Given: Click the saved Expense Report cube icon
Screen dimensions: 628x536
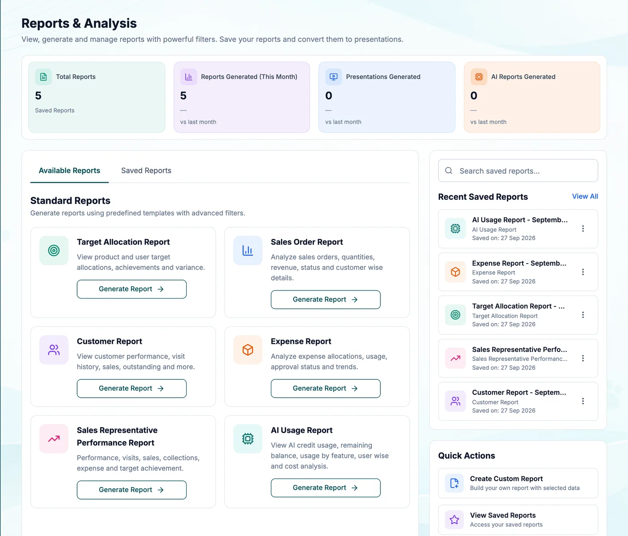Looking at the screenshot, I should click(x=455, y=272).
